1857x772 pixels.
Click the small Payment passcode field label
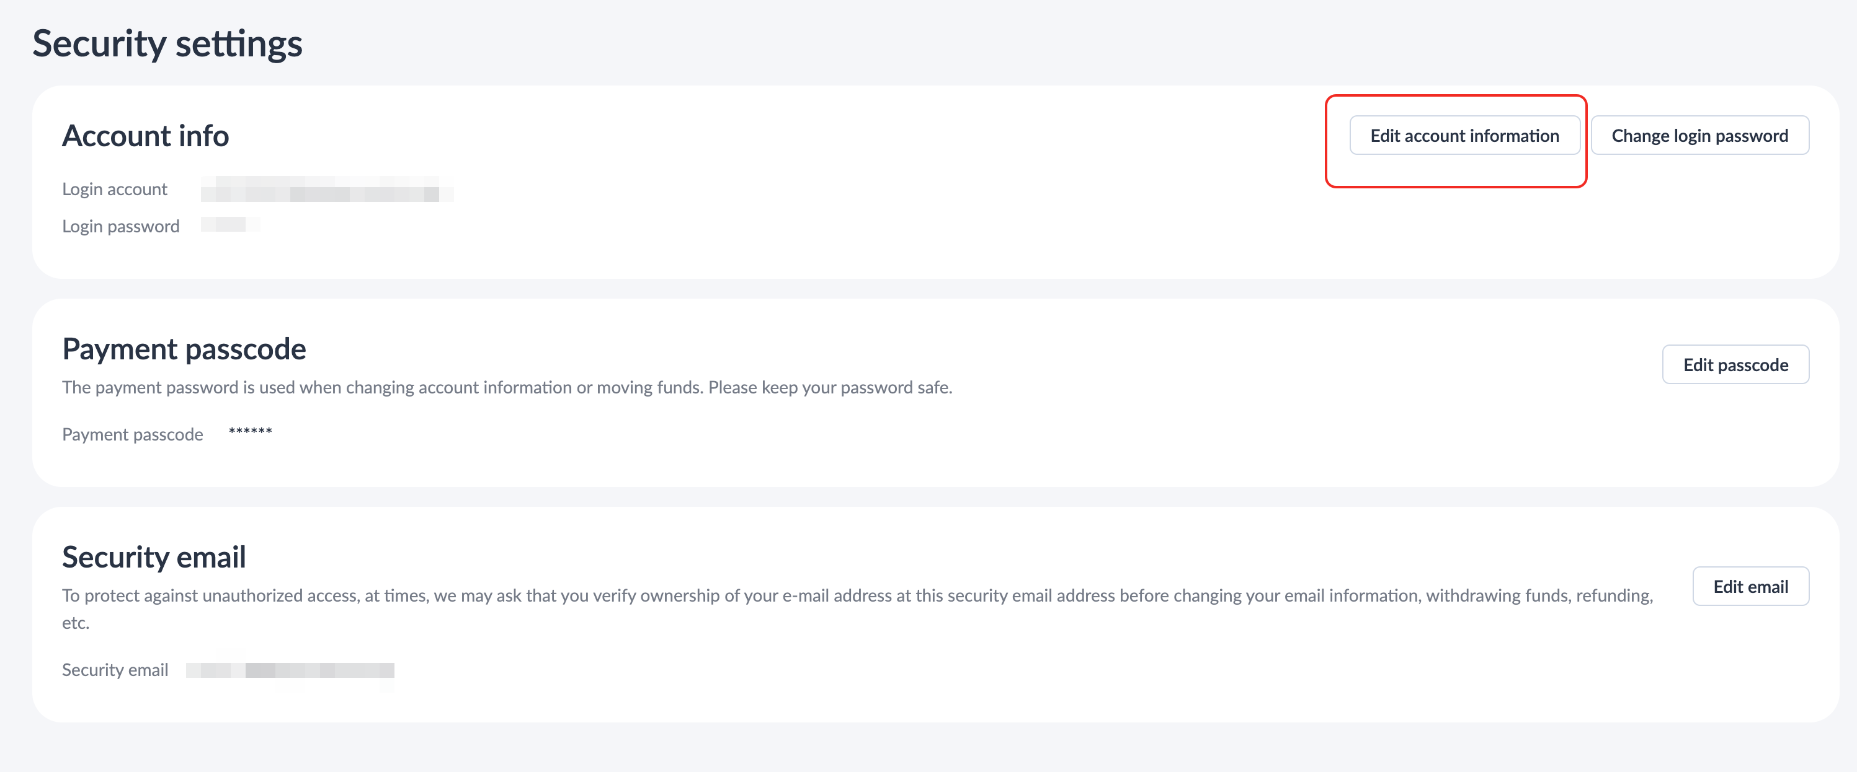(x=133, y=434)
